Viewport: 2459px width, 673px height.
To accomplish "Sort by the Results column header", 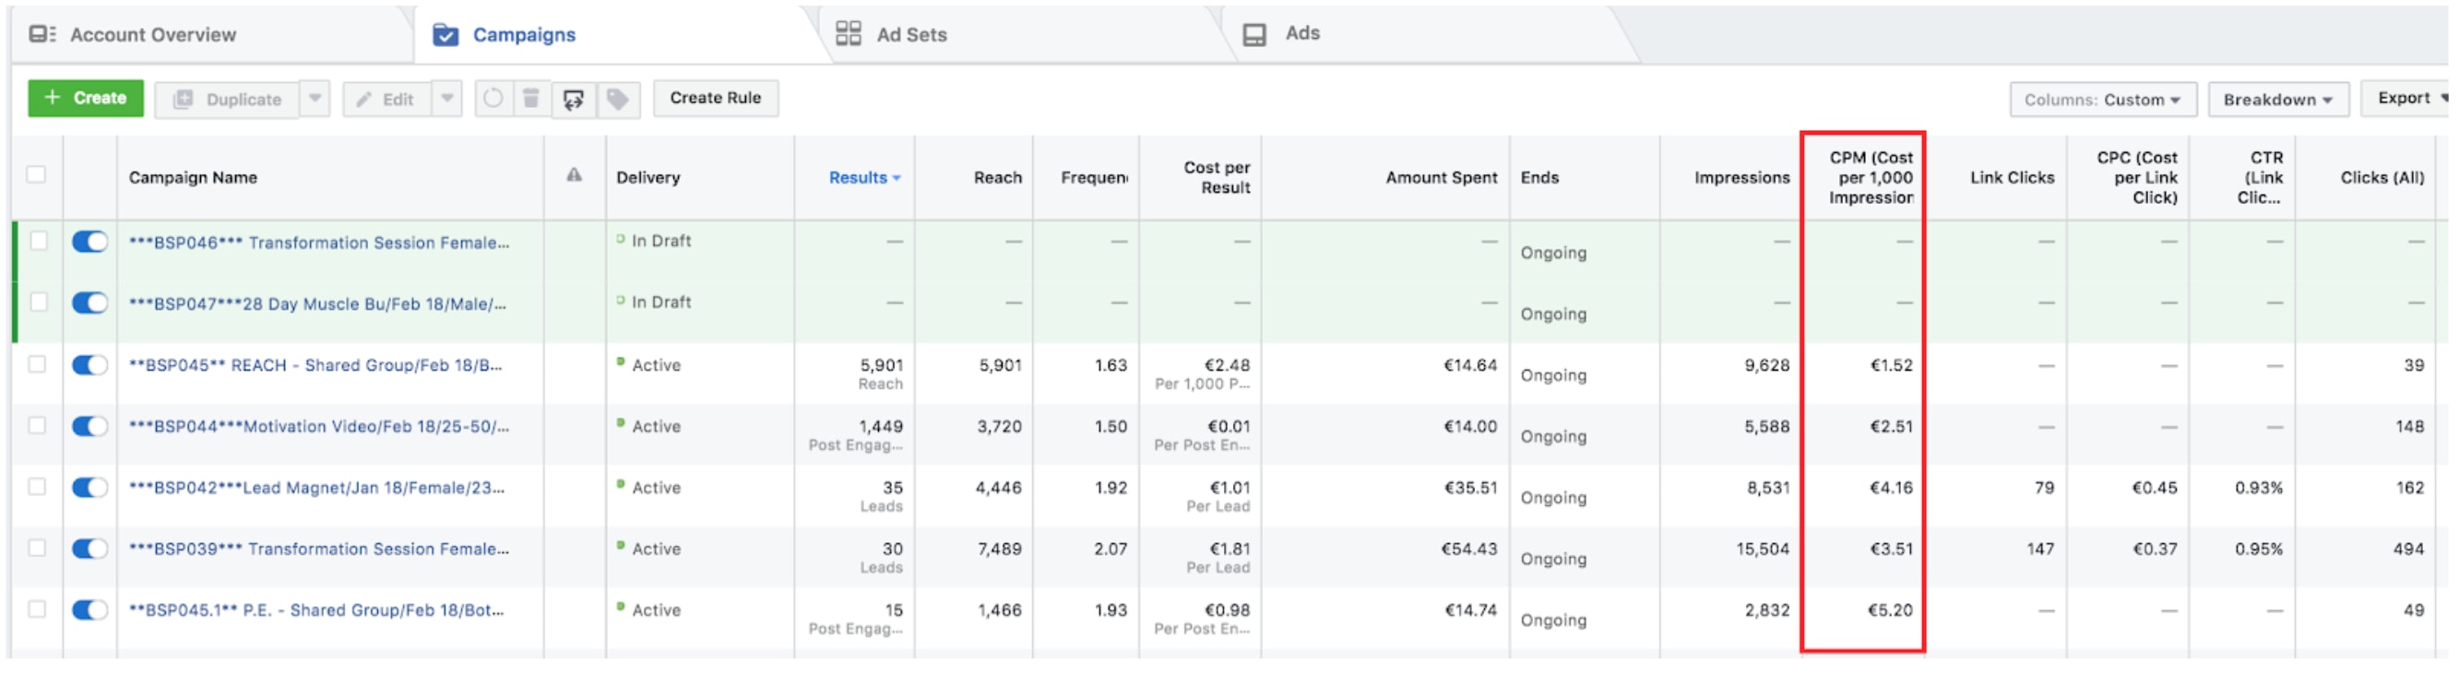I will 858,178.
